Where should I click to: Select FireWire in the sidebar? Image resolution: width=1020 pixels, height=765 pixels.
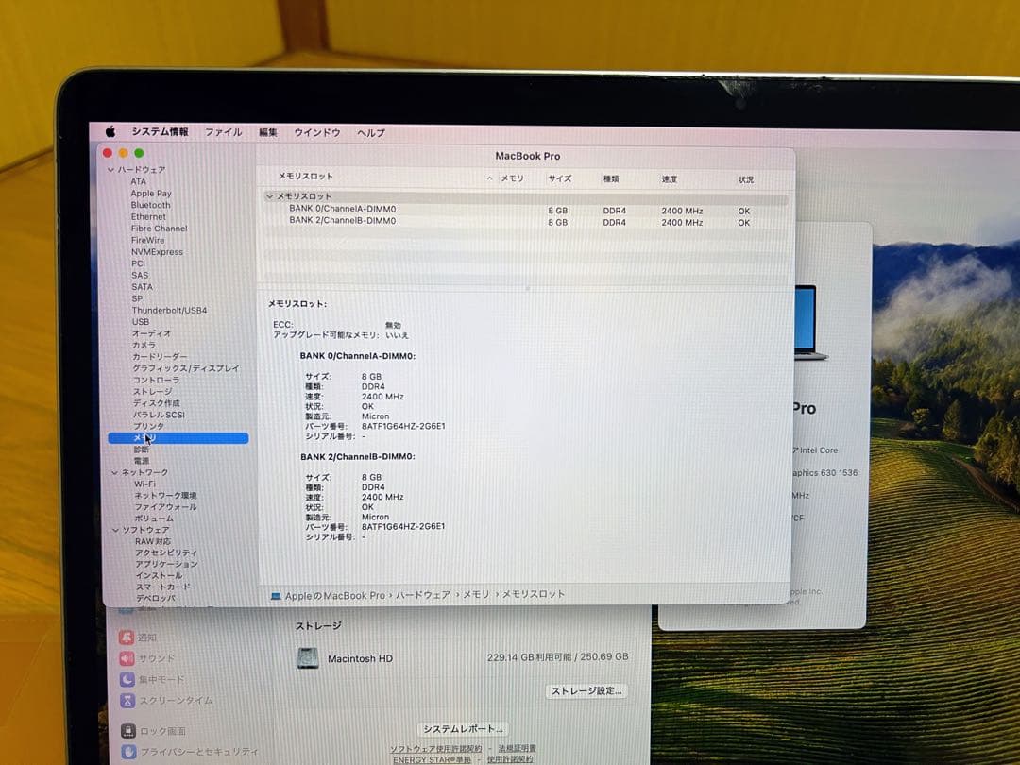[x=147, y=240]
